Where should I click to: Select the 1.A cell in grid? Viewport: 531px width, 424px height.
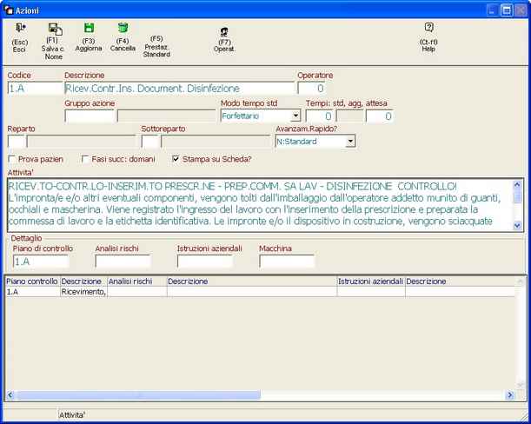32,292
